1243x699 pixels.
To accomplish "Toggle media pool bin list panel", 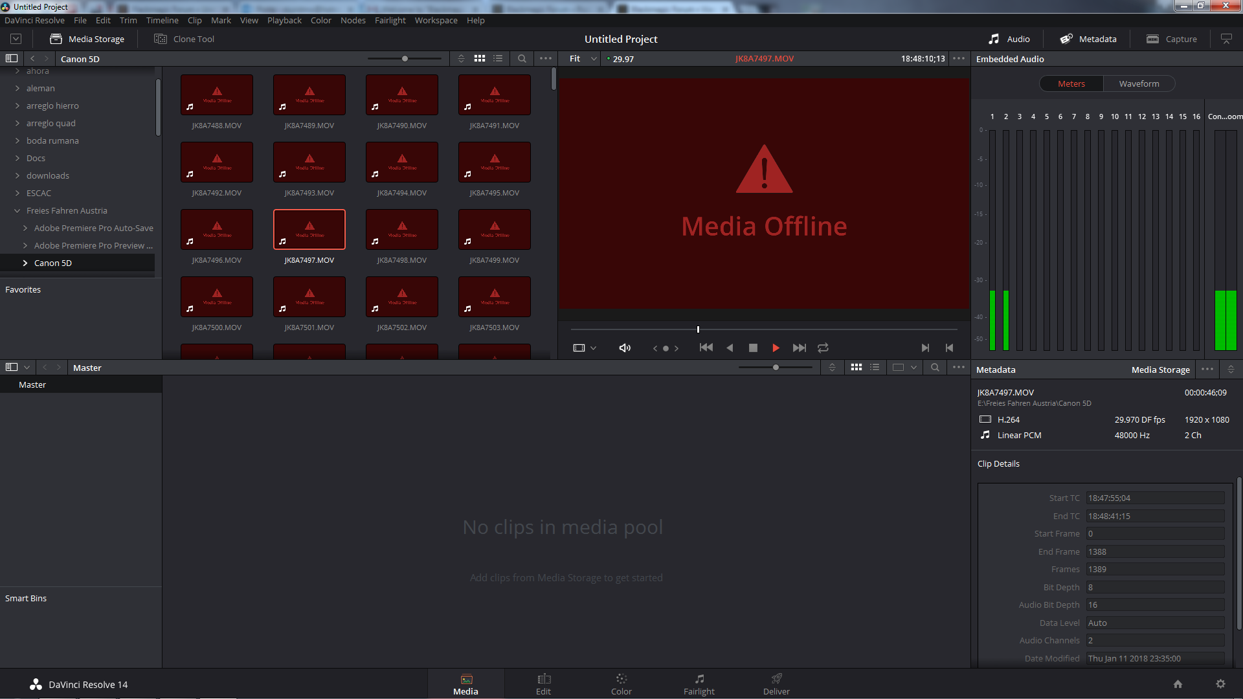I will (x=12, y=367).
